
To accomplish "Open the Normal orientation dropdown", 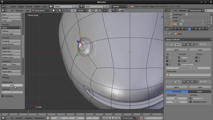I will (x=82, y=11).
